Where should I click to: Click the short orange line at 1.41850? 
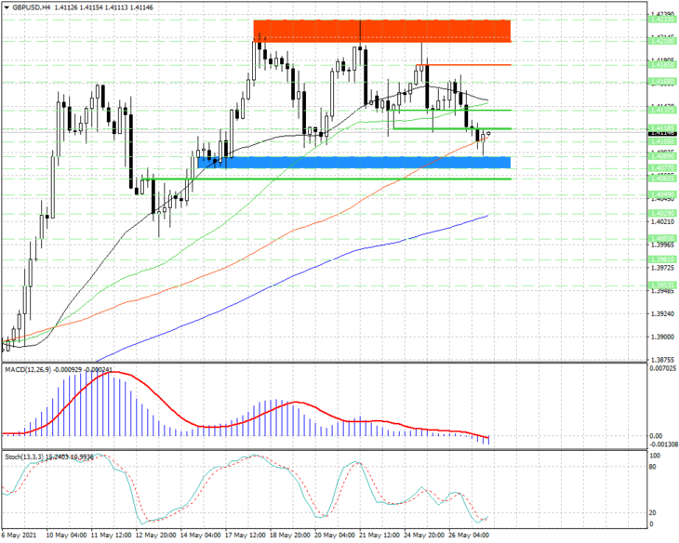point(463,65)
